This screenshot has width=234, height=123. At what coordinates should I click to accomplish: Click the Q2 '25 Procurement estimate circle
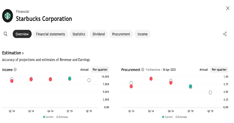[x=210, y=92]
